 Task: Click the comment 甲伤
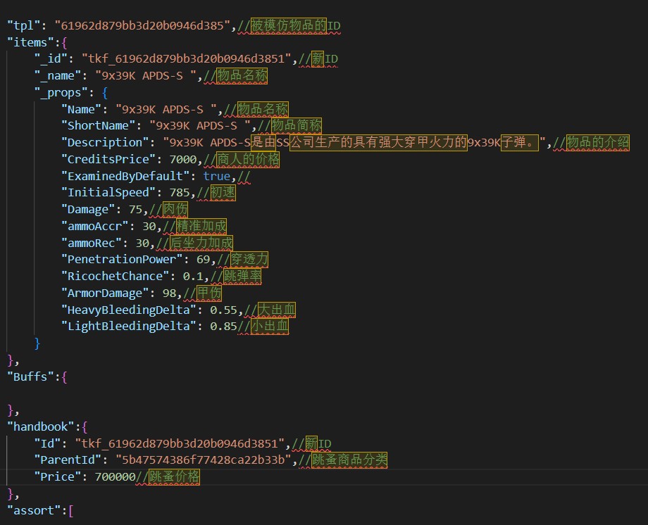209,293
